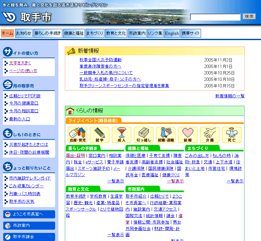The width and height of the screenshot is (261, 241).
Task: Click the 検索 search button
Action: pos(249,16)
